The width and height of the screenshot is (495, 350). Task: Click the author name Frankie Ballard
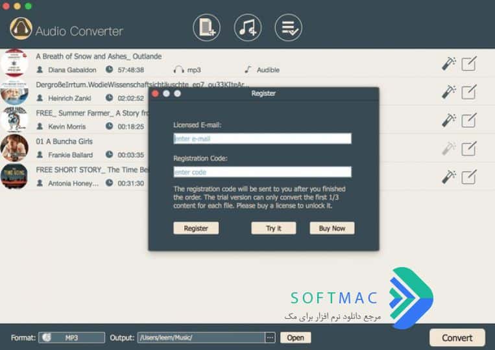click(x=71, y=155)
